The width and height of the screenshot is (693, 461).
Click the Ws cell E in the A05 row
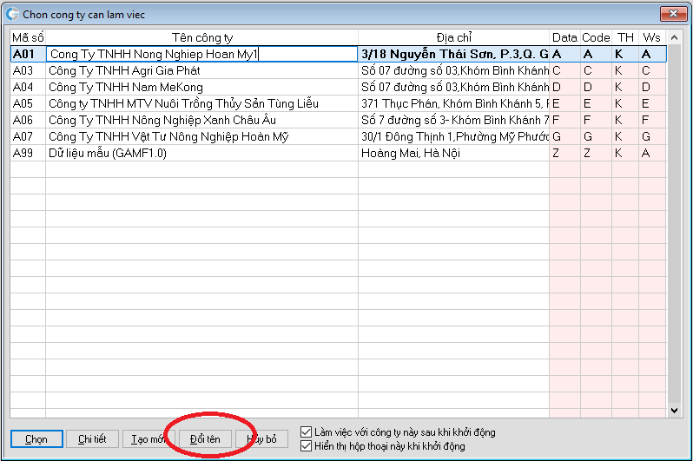click(x=652, y=103)
